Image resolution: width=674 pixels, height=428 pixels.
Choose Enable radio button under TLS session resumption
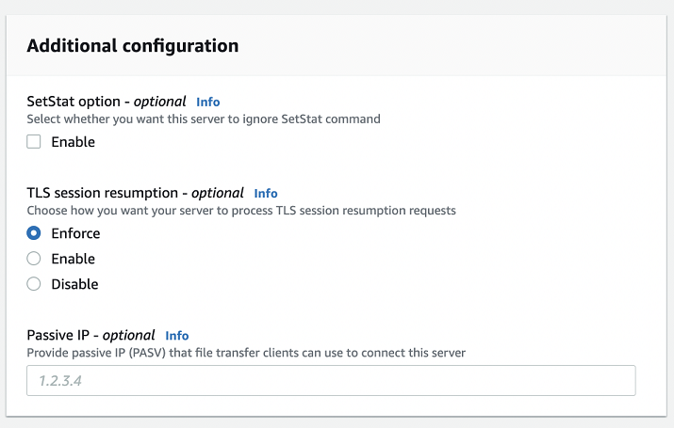tap(34, 259)
